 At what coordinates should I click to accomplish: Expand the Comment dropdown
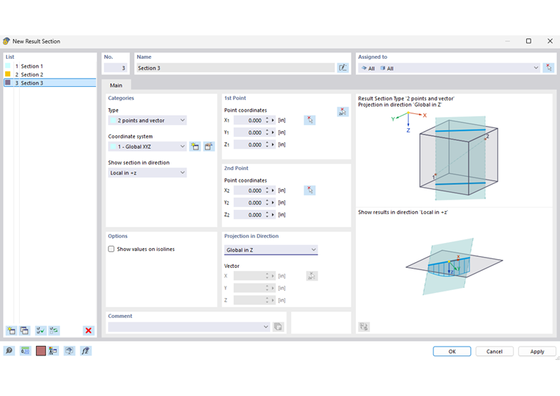point(266,327)
